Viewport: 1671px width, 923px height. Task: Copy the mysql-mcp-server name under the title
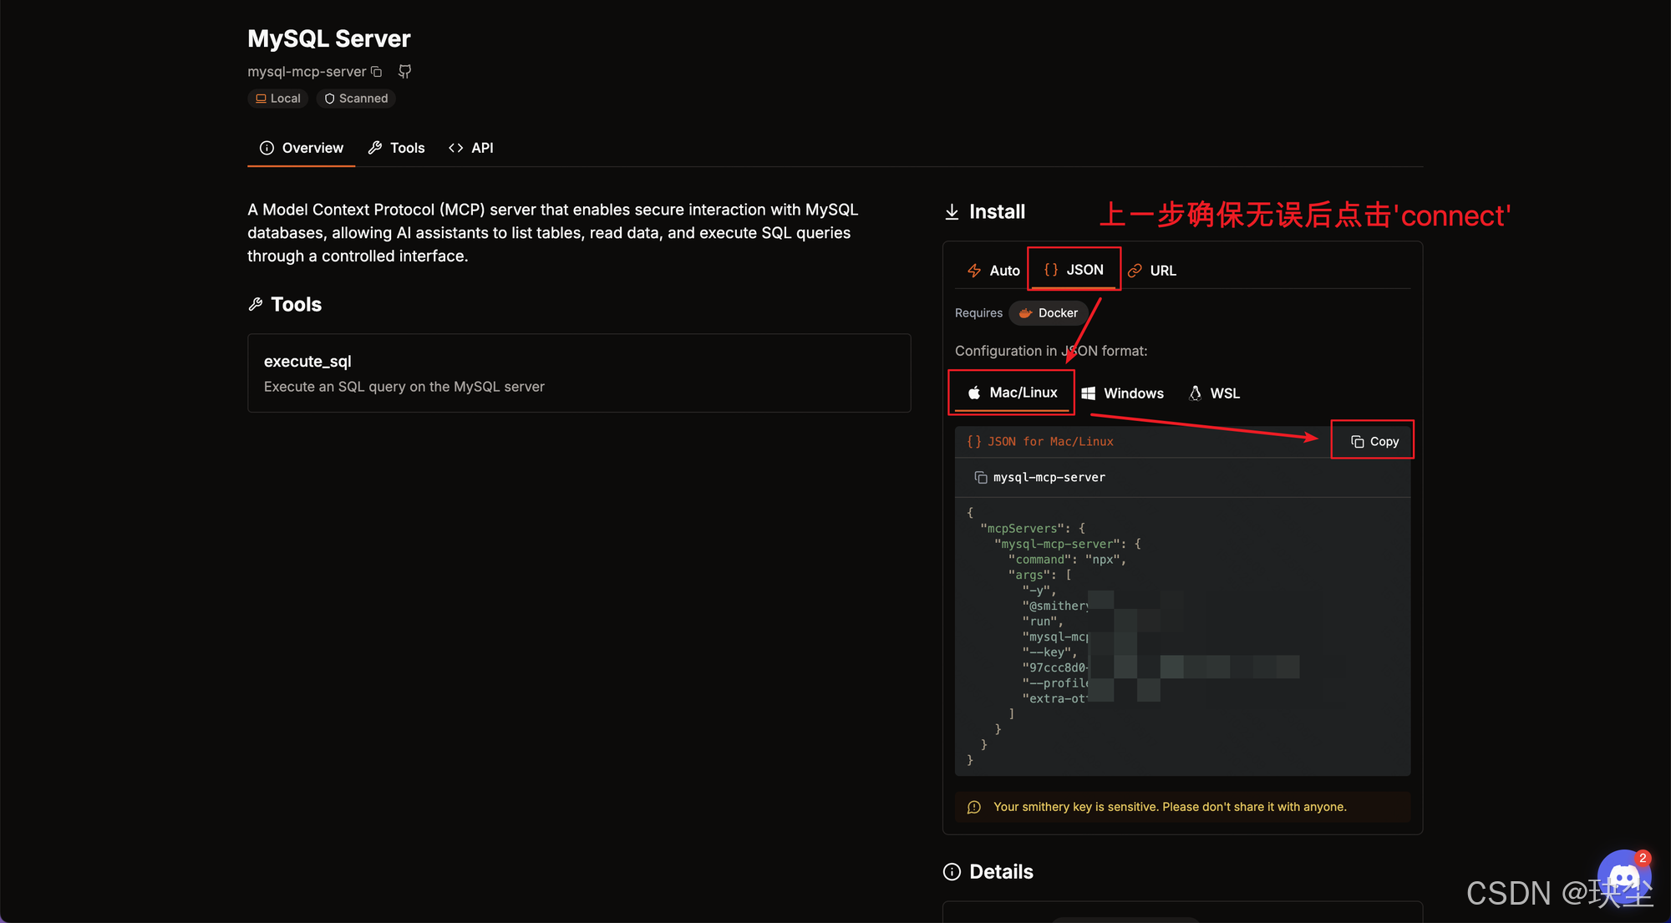pyautogui.click(x=377, y=72)
